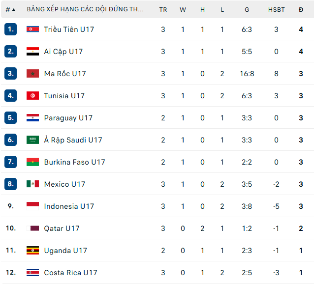Click the Qatar flag icon
The width and height of the screenshot is (314, 284).
click(x=32, y=228)
